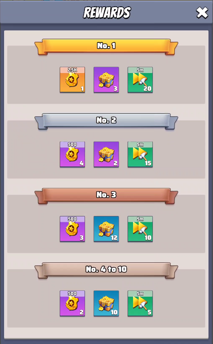Tap the 500 badge reward with quantity 2

pyautogui.click(x=72, y=303)
